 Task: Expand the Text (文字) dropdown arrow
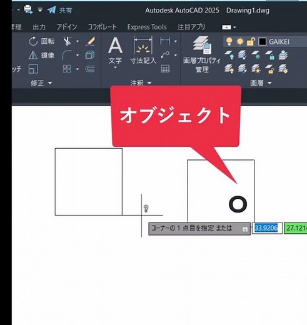pyautogui.click(x=115, y=67)
